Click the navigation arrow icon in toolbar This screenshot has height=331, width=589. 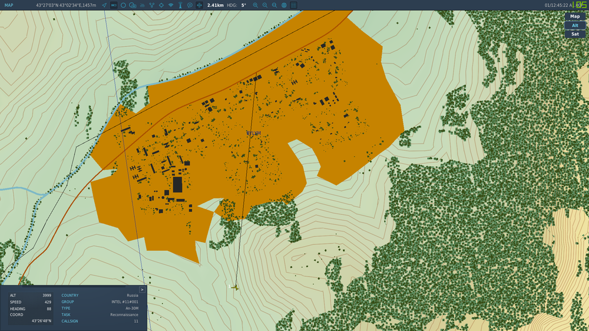coord(104,5)
